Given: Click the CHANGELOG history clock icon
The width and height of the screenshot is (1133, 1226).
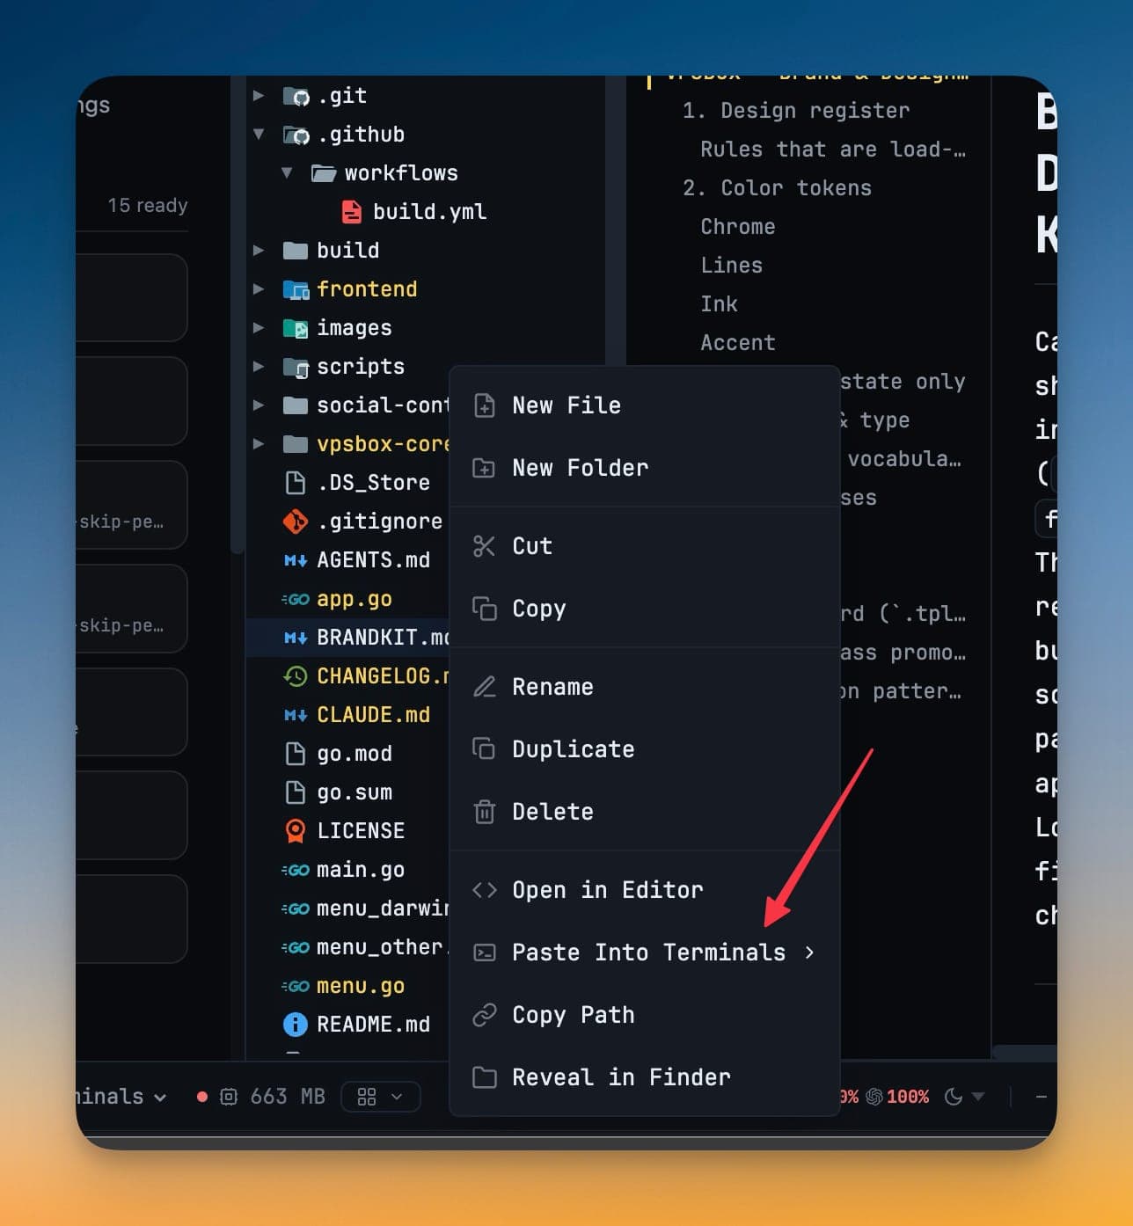Looking at the screenshot, I should click(296, 676).
